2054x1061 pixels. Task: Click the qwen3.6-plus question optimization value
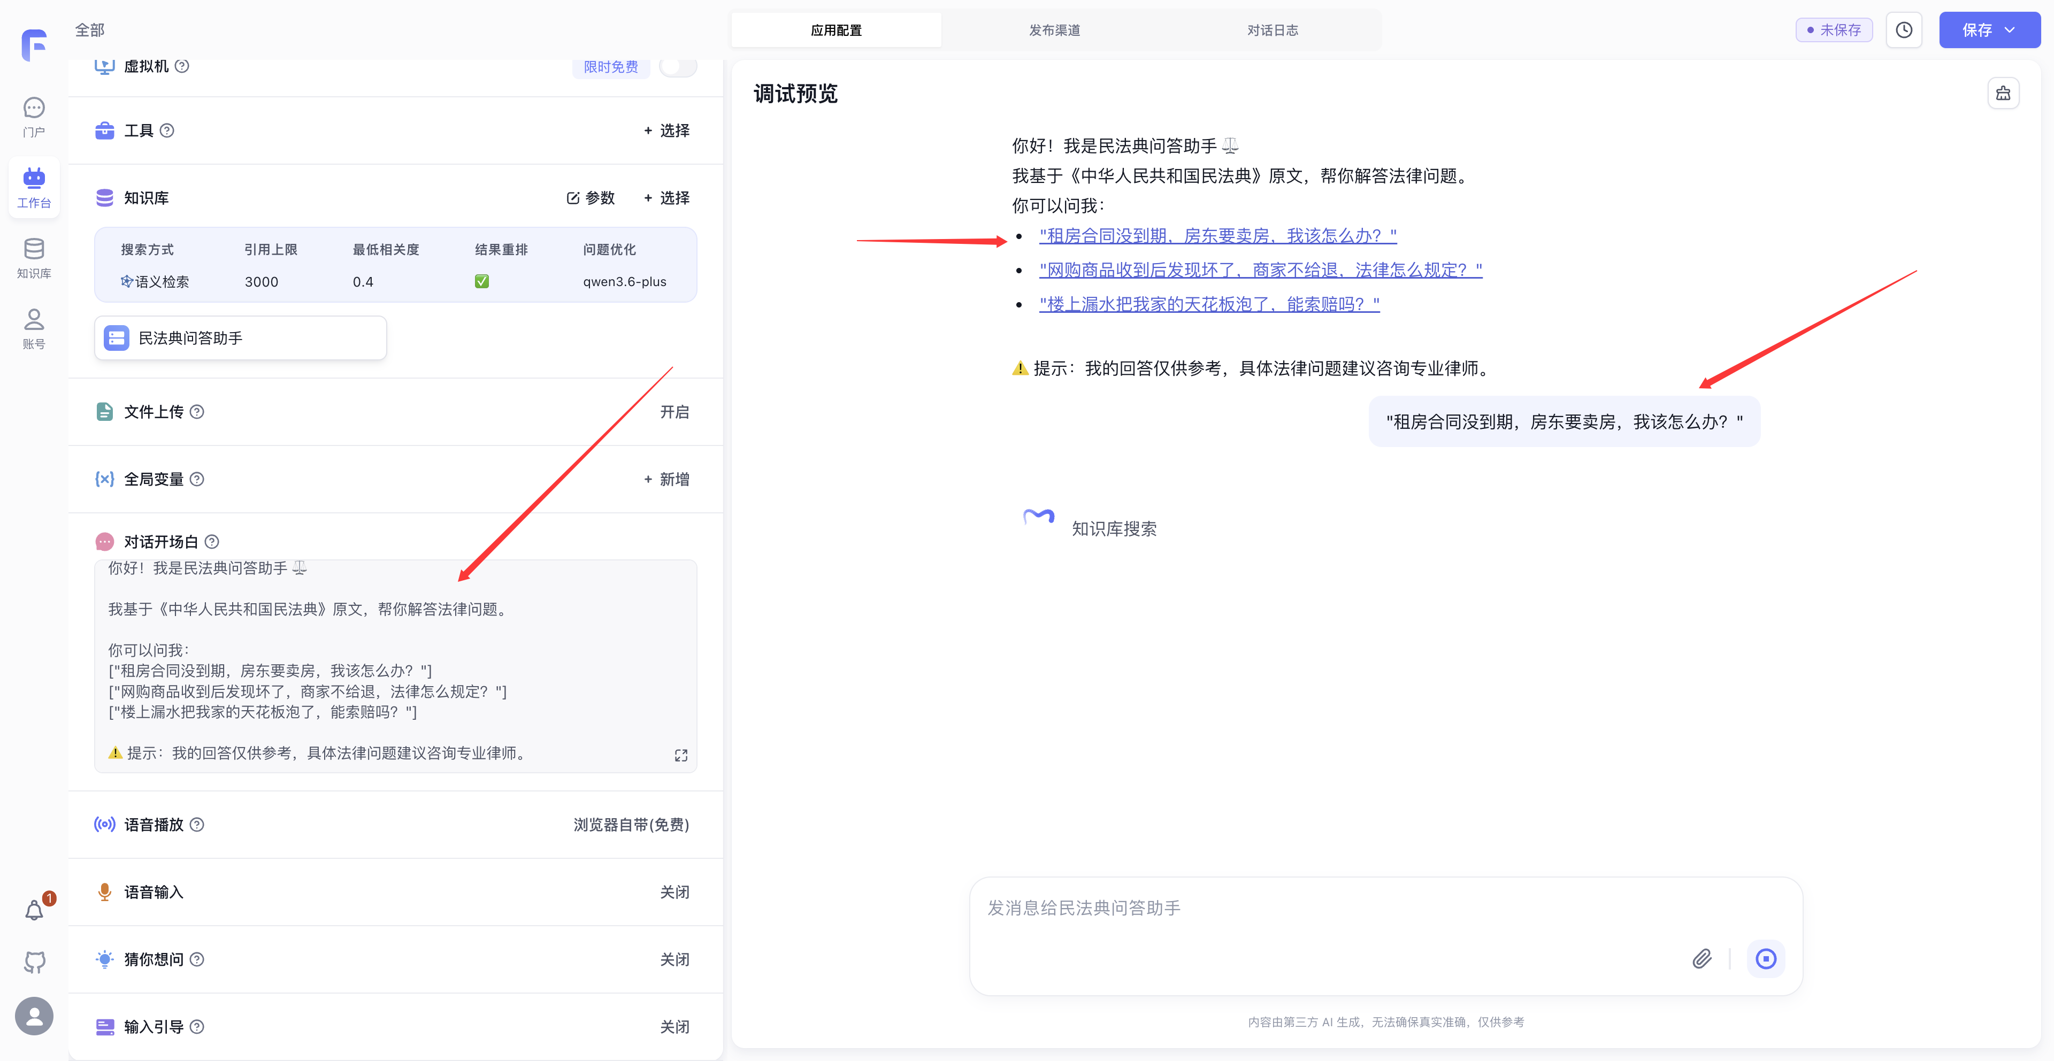[x=624, y=281]
